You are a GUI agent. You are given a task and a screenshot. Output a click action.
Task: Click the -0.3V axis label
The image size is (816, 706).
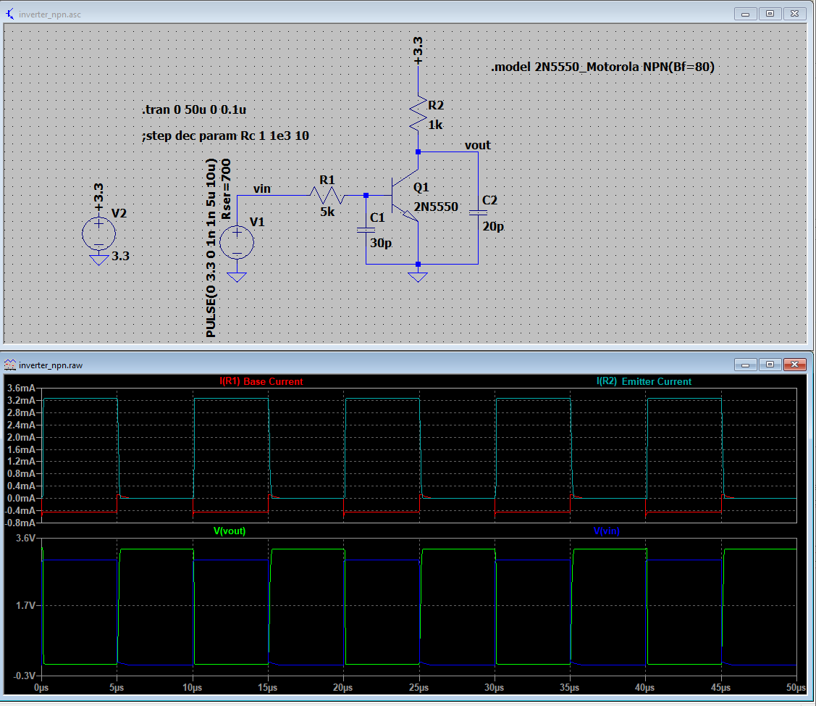[x=25, y=676]
